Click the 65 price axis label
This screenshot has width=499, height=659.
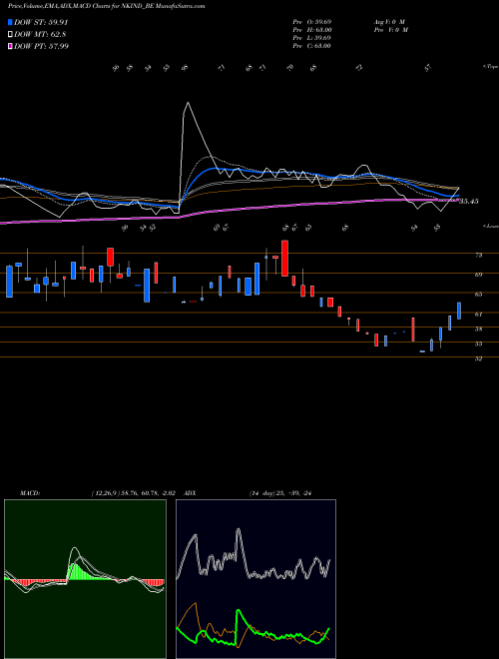click(x=478, y=295)
